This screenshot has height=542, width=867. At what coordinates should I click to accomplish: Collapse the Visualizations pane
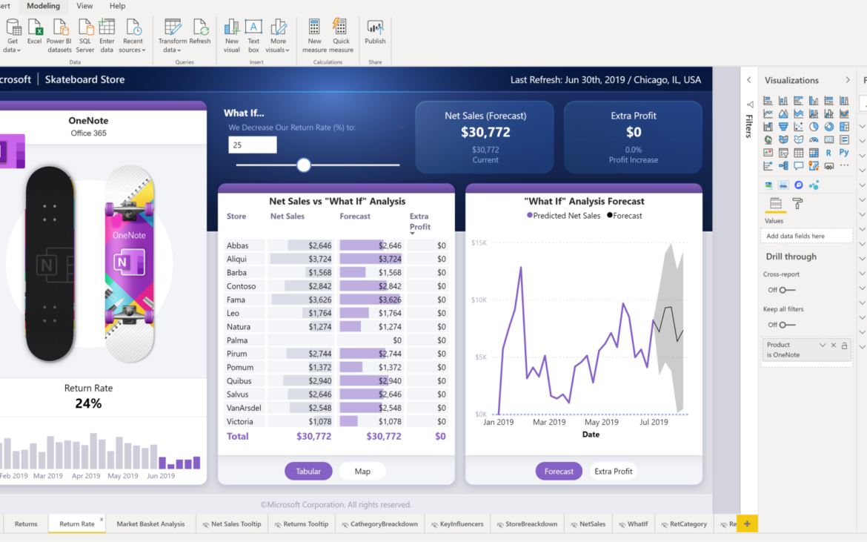[x=848, y=80]
